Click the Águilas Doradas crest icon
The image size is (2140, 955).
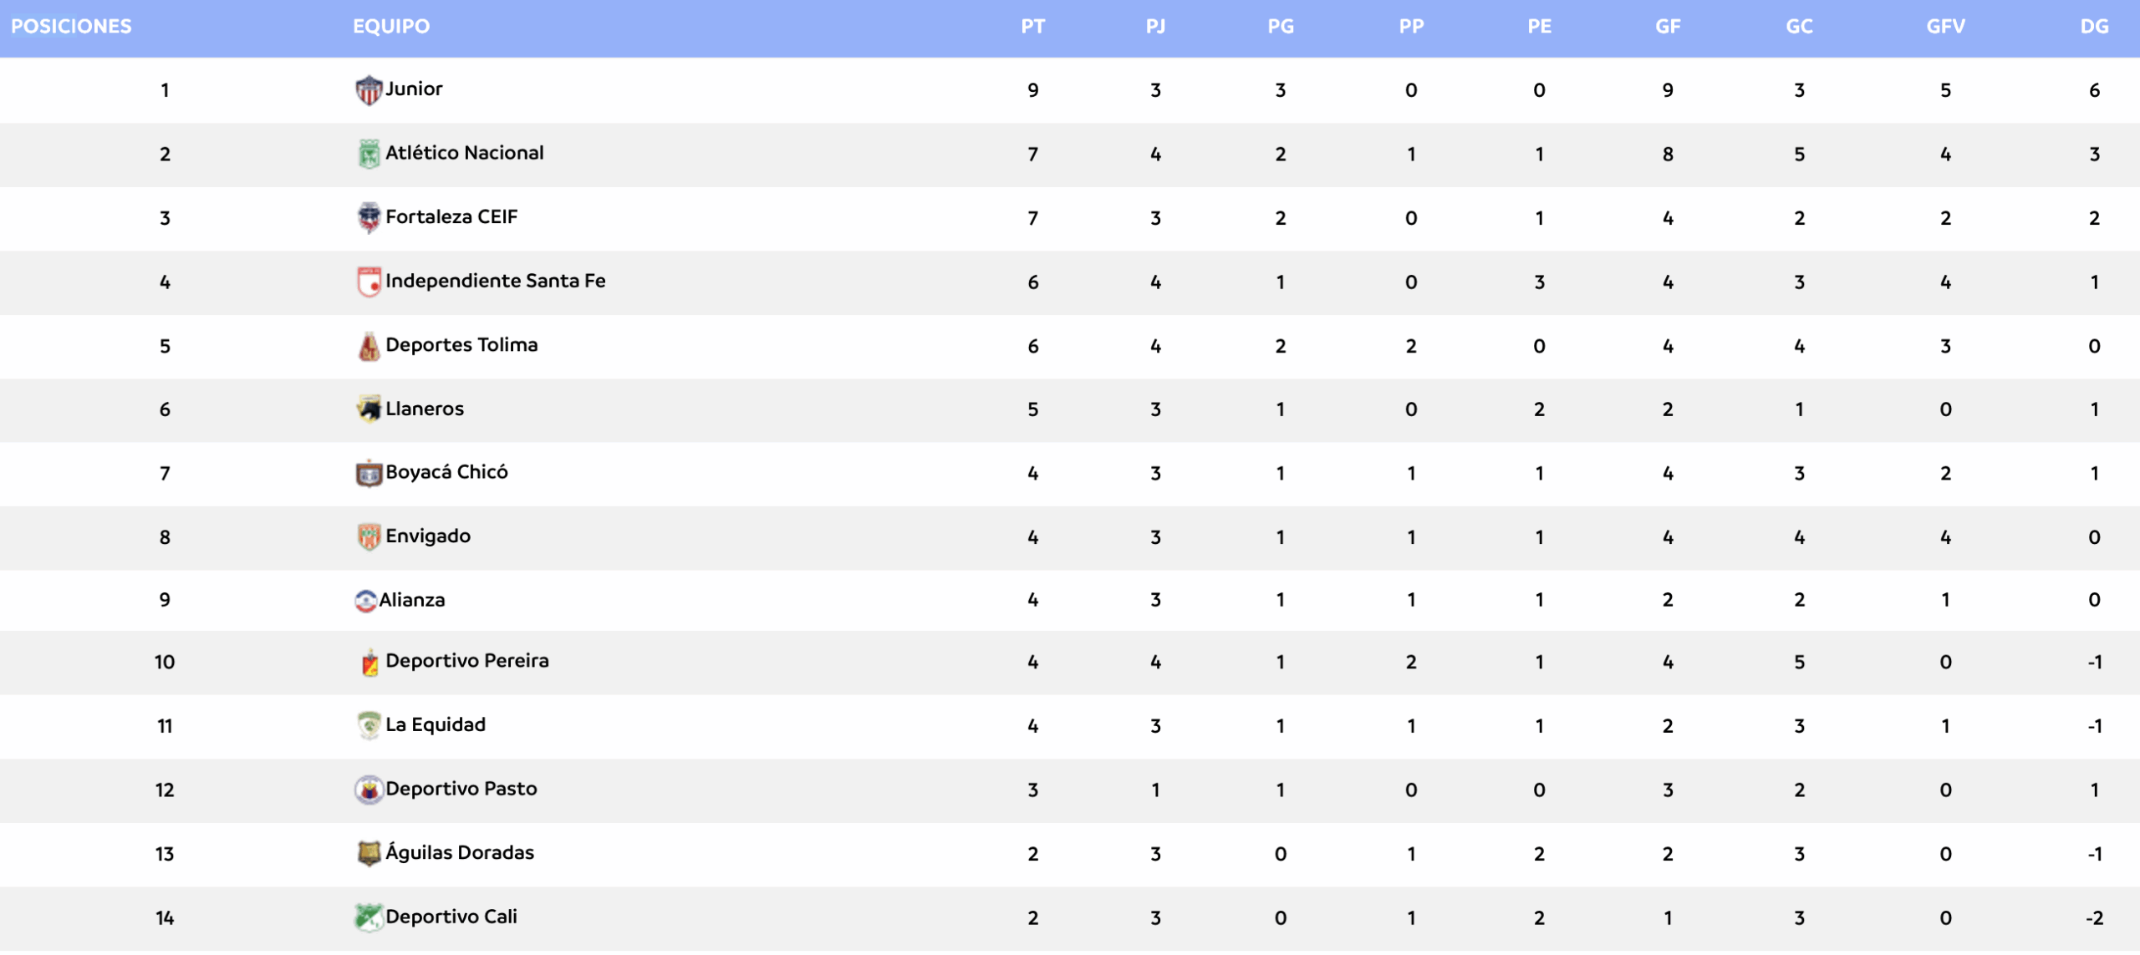[368, 853]
